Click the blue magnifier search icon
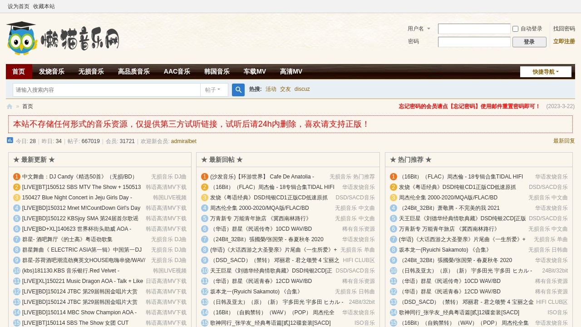This screenshot has width=581, height=327. (x=238, y=89)
